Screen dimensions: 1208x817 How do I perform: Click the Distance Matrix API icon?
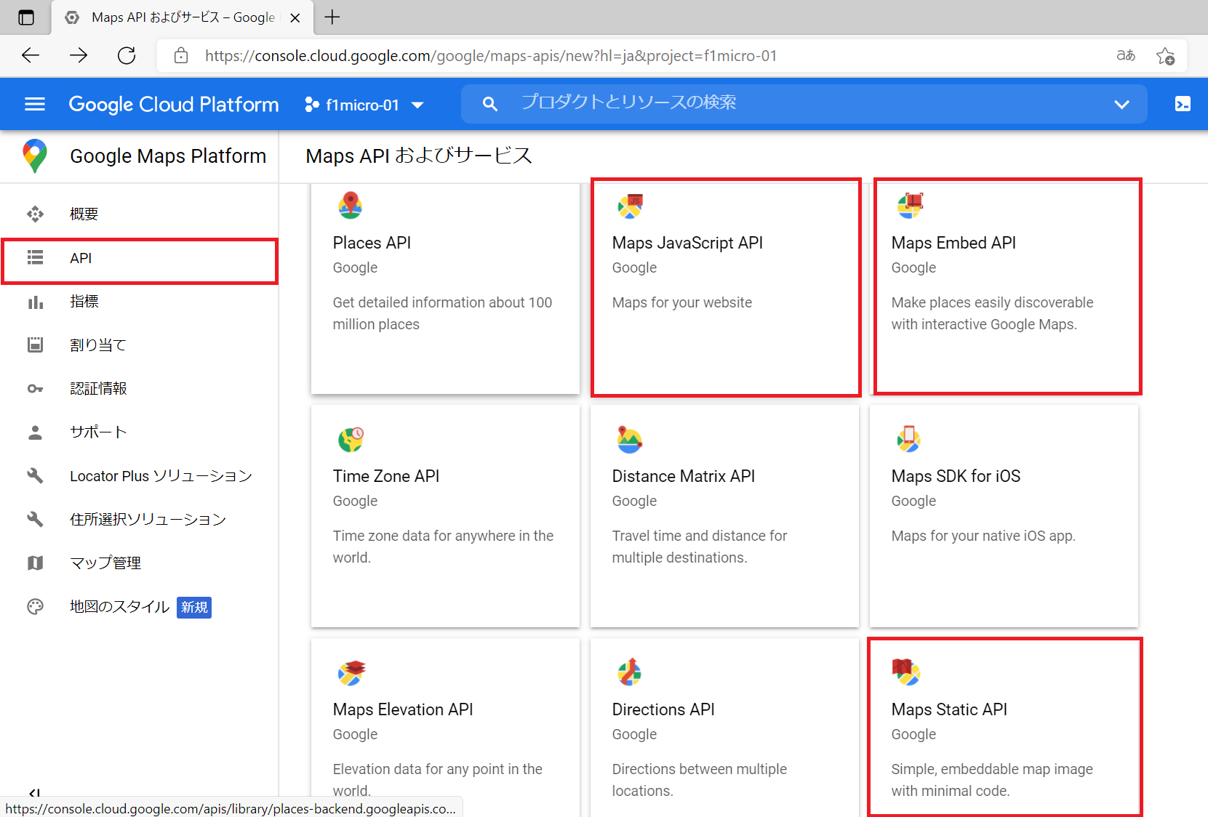629,440
